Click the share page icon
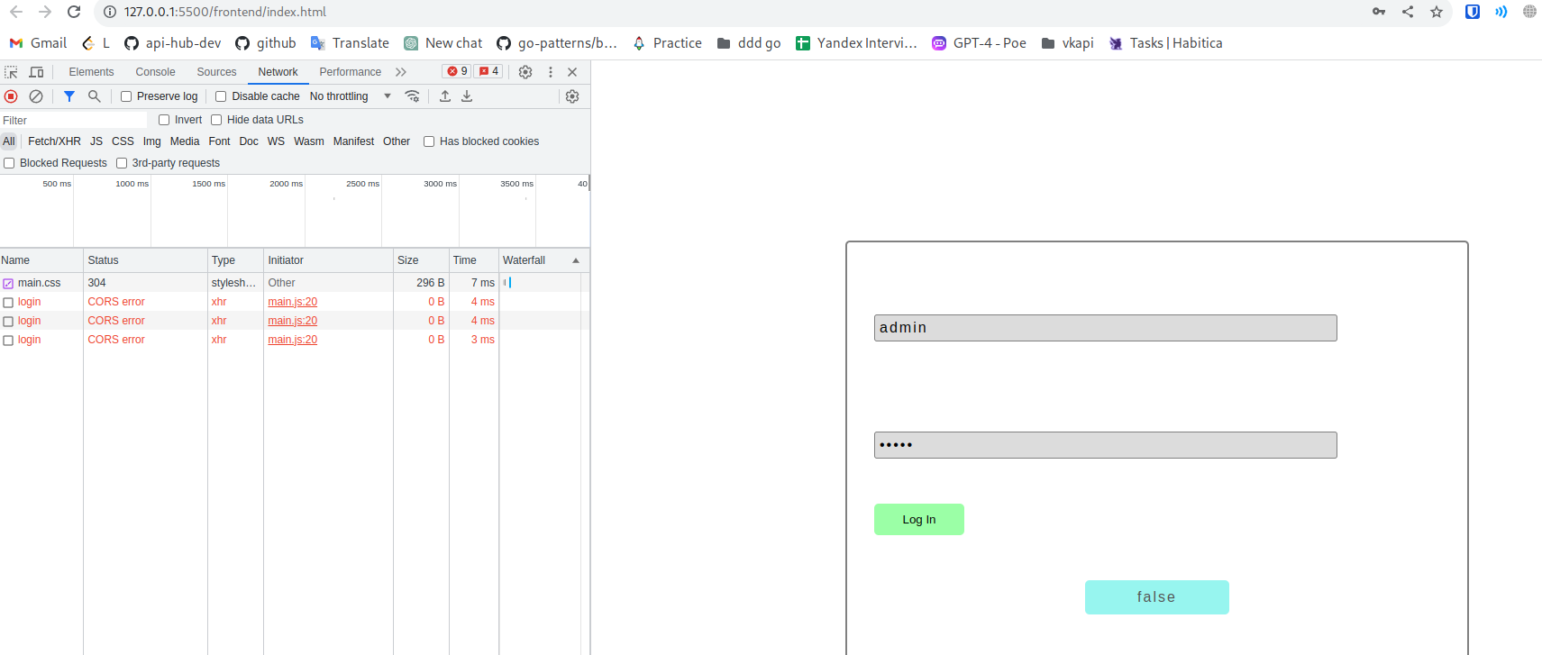 click(1408, 12)
